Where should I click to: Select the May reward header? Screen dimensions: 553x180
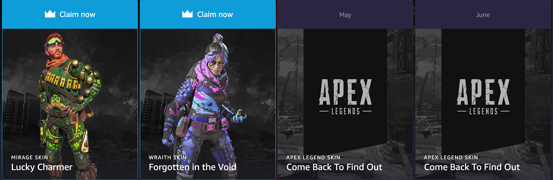click(345, 15)
